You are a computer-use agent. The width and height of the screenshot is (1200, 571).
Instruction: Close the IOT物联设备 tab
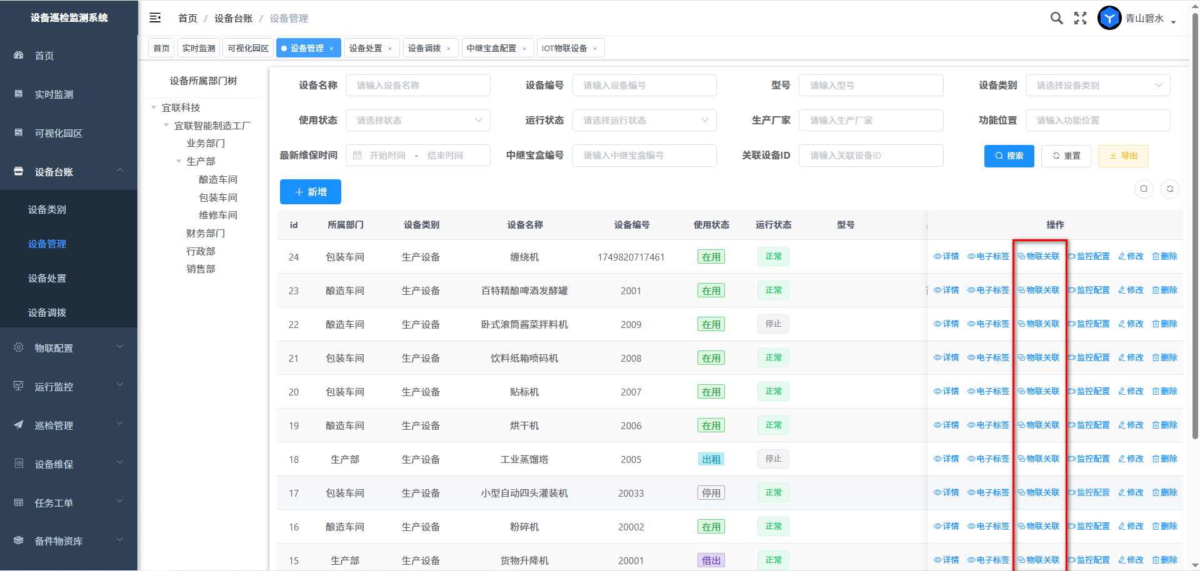pyautogui.click(x=595, y=49)
